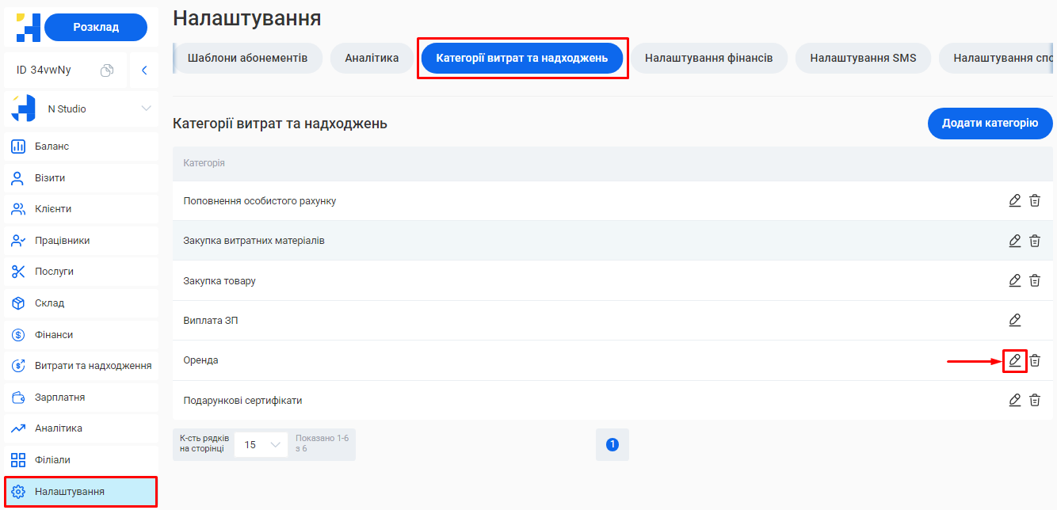Click the Додати категорію button
The image size is (1057, 510).
[990, 124]
